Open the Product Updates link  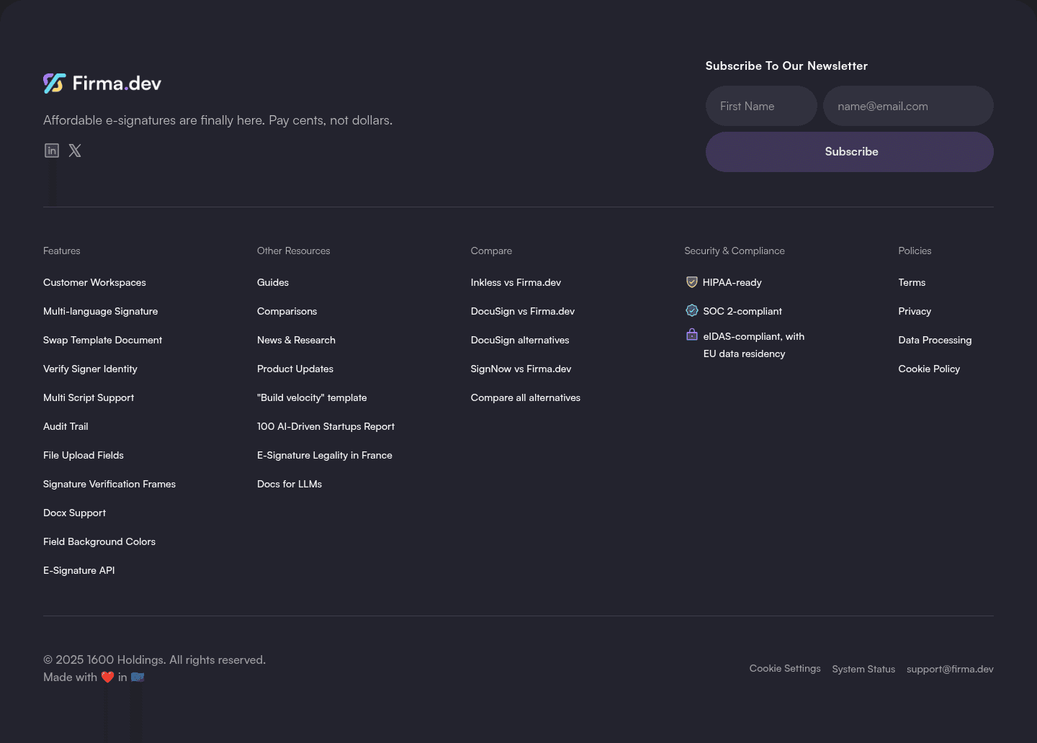pos(295,369)
